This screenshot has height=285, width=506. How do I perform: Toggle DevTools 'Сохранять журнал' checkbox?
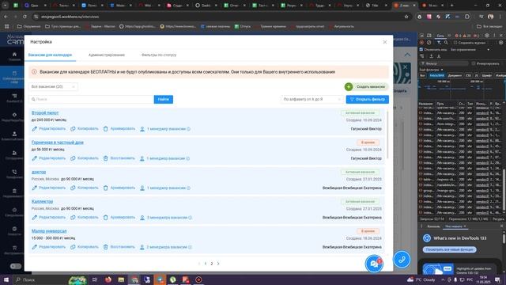[455, 43]
